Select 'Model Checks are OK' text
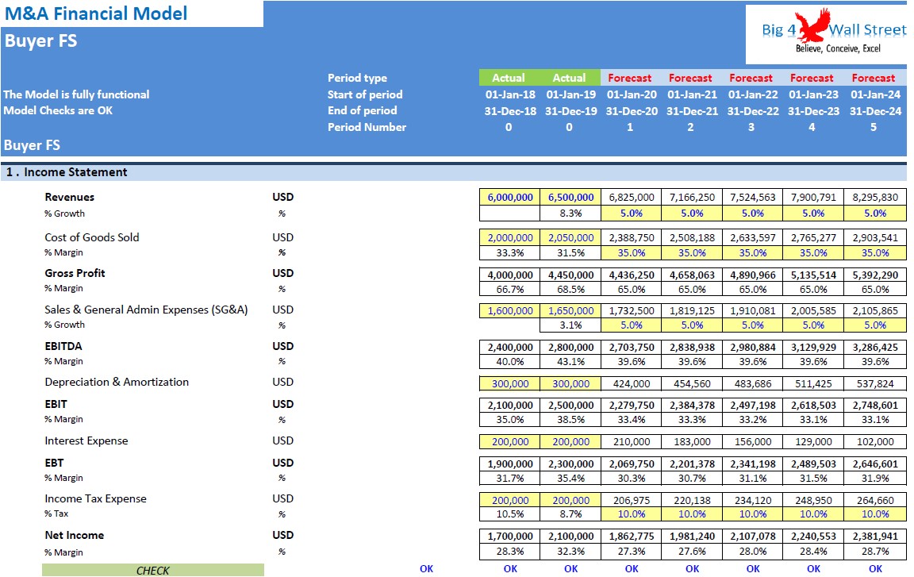Viewport: 914px width, 577px height. (x=58, y=110)
